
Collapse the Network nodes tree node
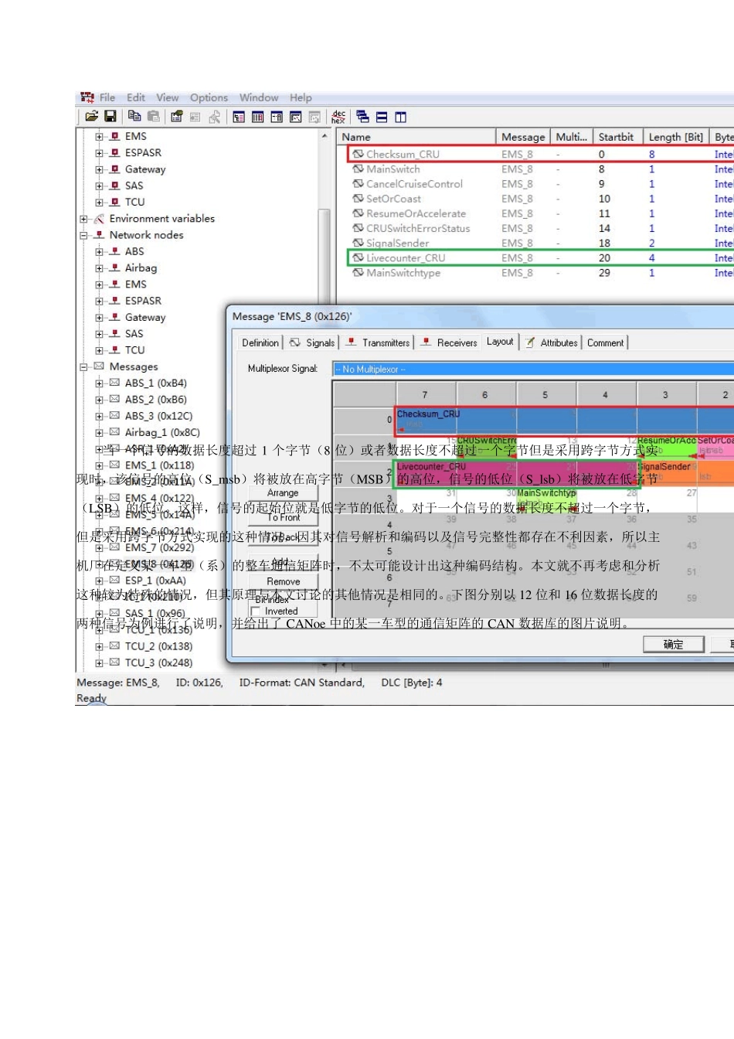(x=83, y=235)
